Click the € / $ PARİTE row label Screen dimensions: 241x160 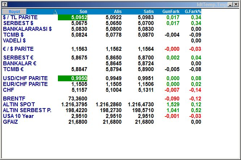(18, 49)
